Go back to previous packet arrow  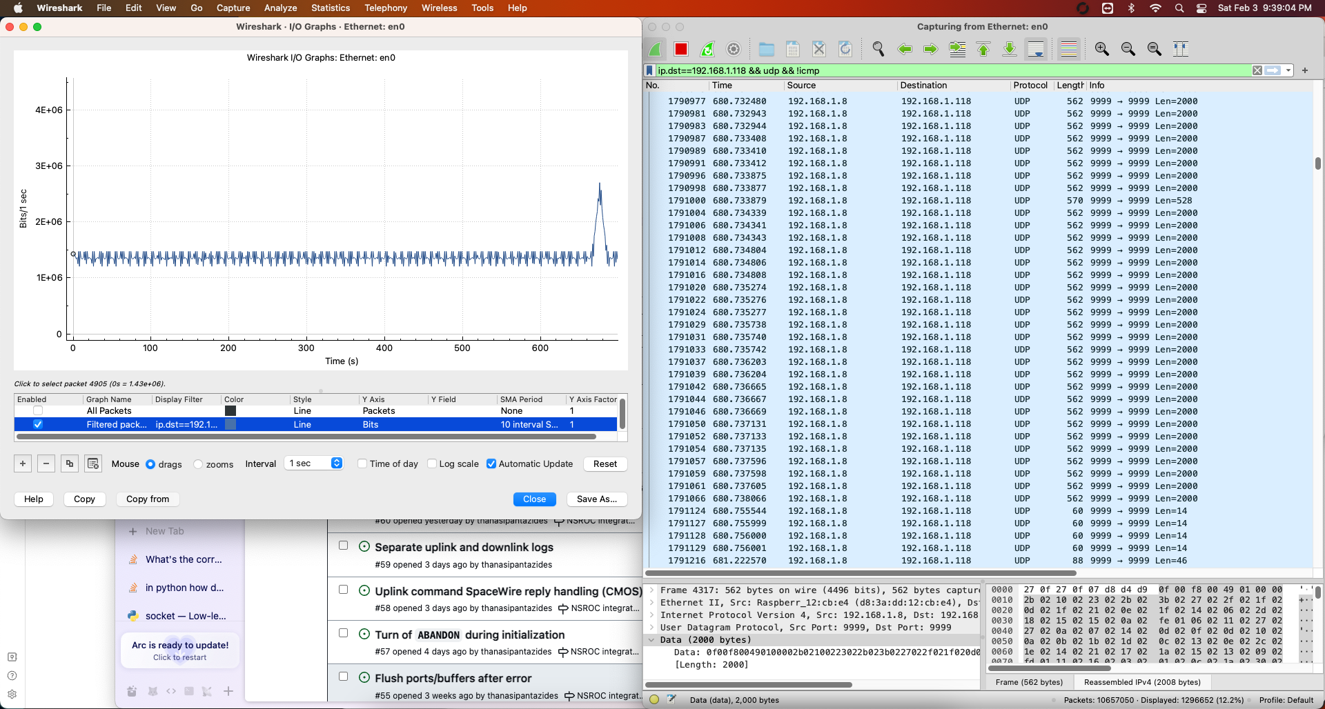coord(905,49)
